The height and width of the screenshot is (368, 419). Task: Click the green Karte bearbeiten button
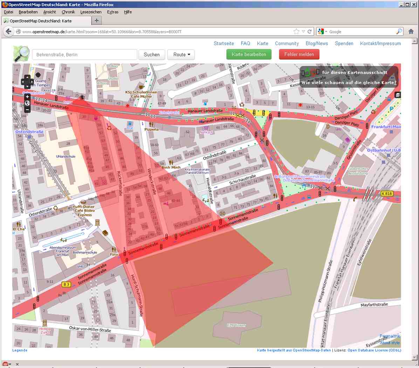(249, 54)
